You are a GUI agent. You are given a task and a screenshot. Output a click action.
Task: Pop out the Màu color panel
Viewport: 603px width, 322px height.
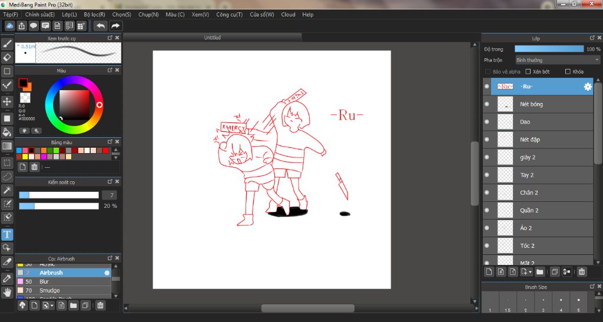[x=110, y=70]
